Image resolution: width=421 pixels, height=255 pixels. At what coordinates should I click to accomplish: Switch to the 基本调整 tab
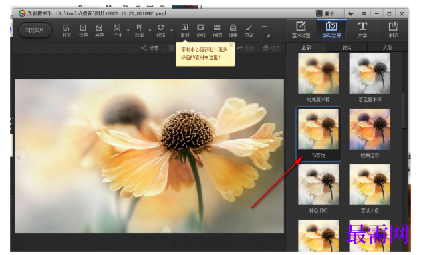point(301,30)
